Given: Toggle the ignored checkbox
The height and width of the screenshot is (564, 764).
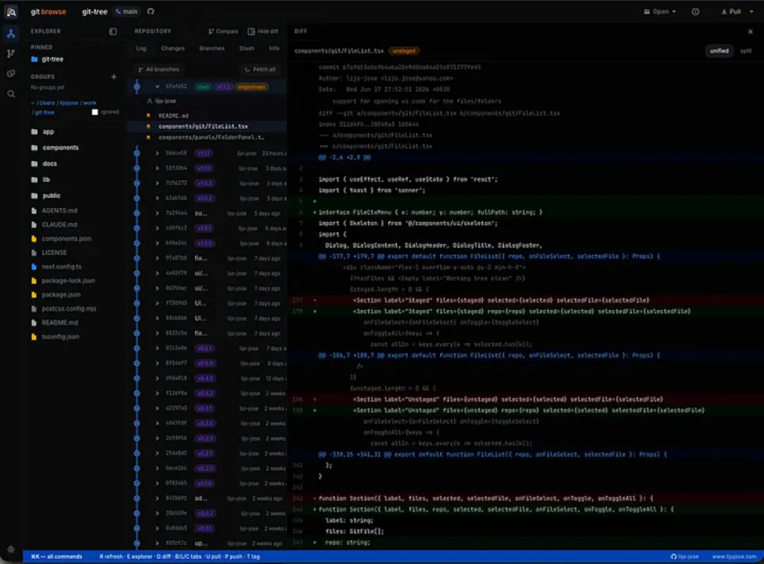Looking at the screenshot, I should coord(95,112).
